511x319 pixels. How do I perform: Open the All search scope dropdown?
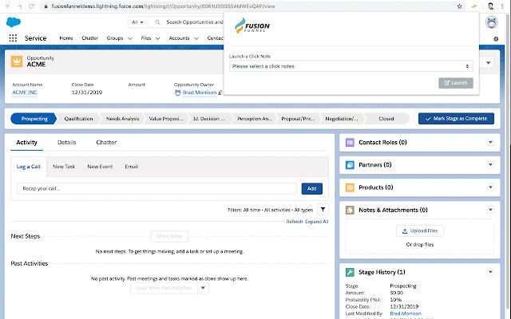pyautogui.click(x=137, y=22)
